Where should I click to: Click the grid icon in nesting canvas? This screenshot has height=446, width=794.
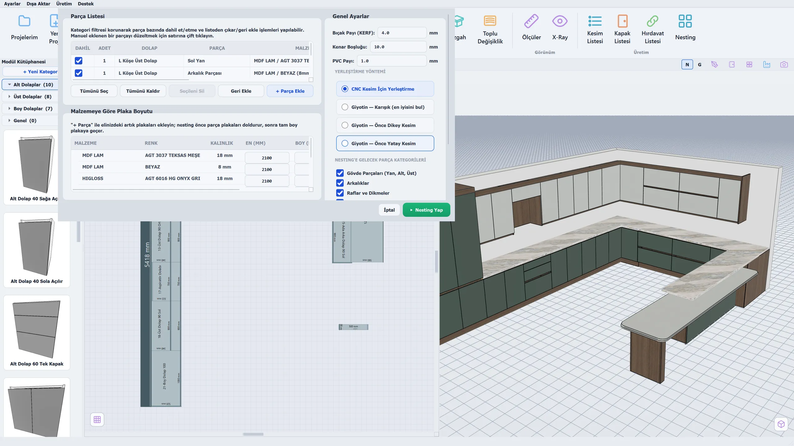pos(97,419)
